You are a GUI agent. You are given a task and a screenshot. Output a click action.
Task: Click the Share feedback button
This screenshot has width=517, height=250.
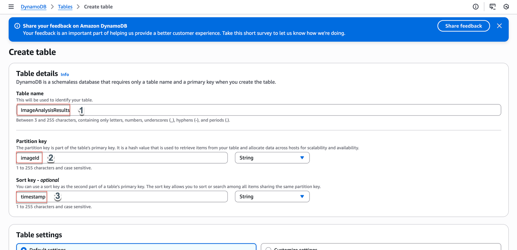point(463,26)
